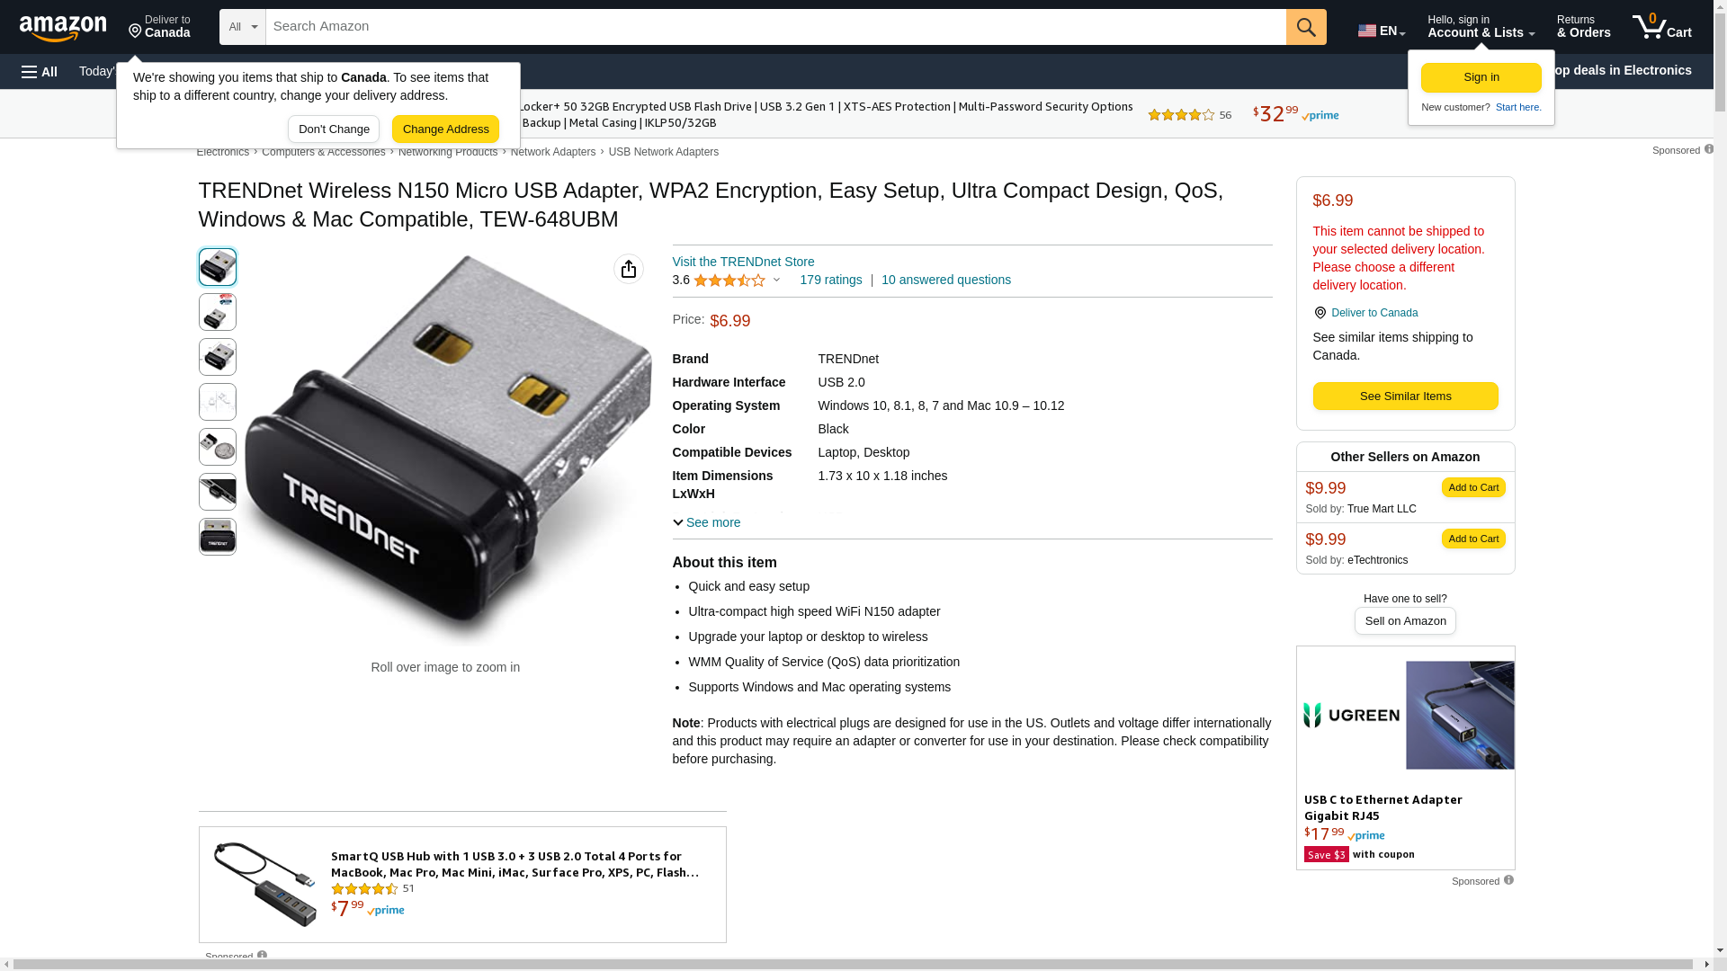
Task: Expand See more product details
Action: tap(706, 522)
